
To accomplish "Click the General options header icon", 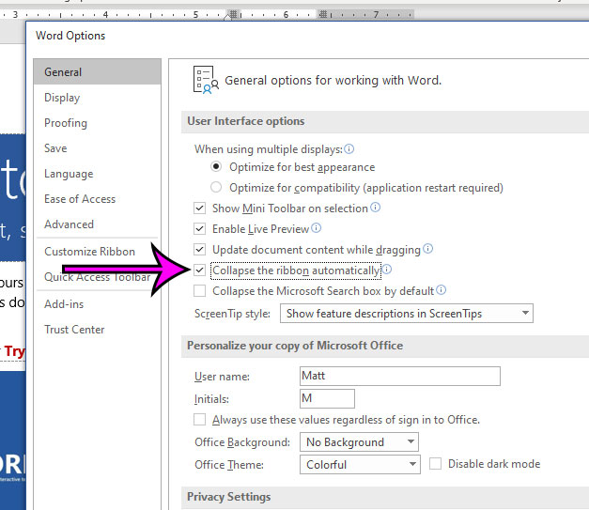I will point(206,80).
